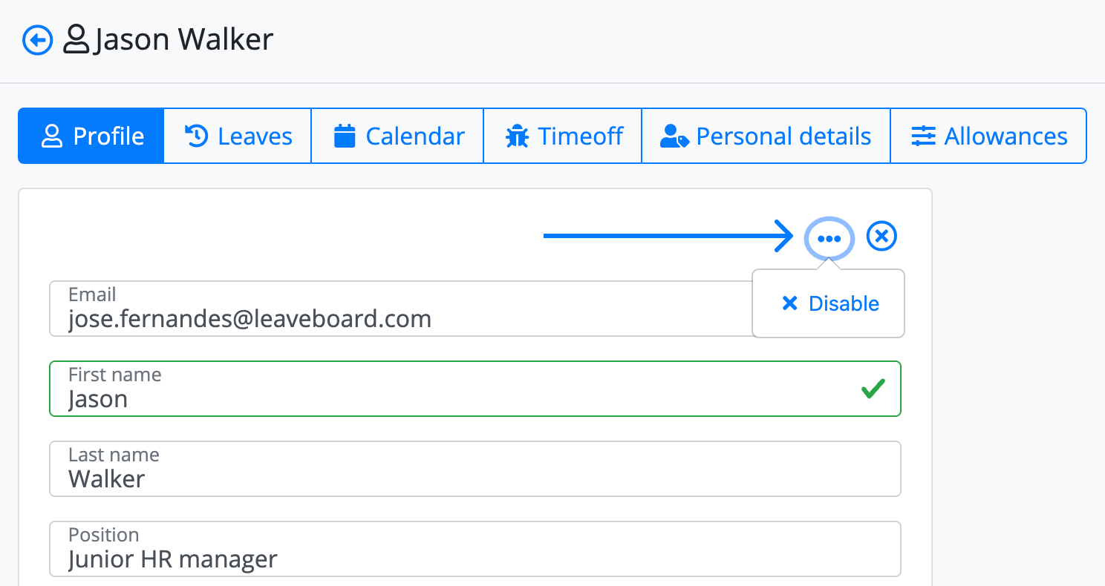Click into the Email input field
1105x586 pixels.
(x=401, y=309)
